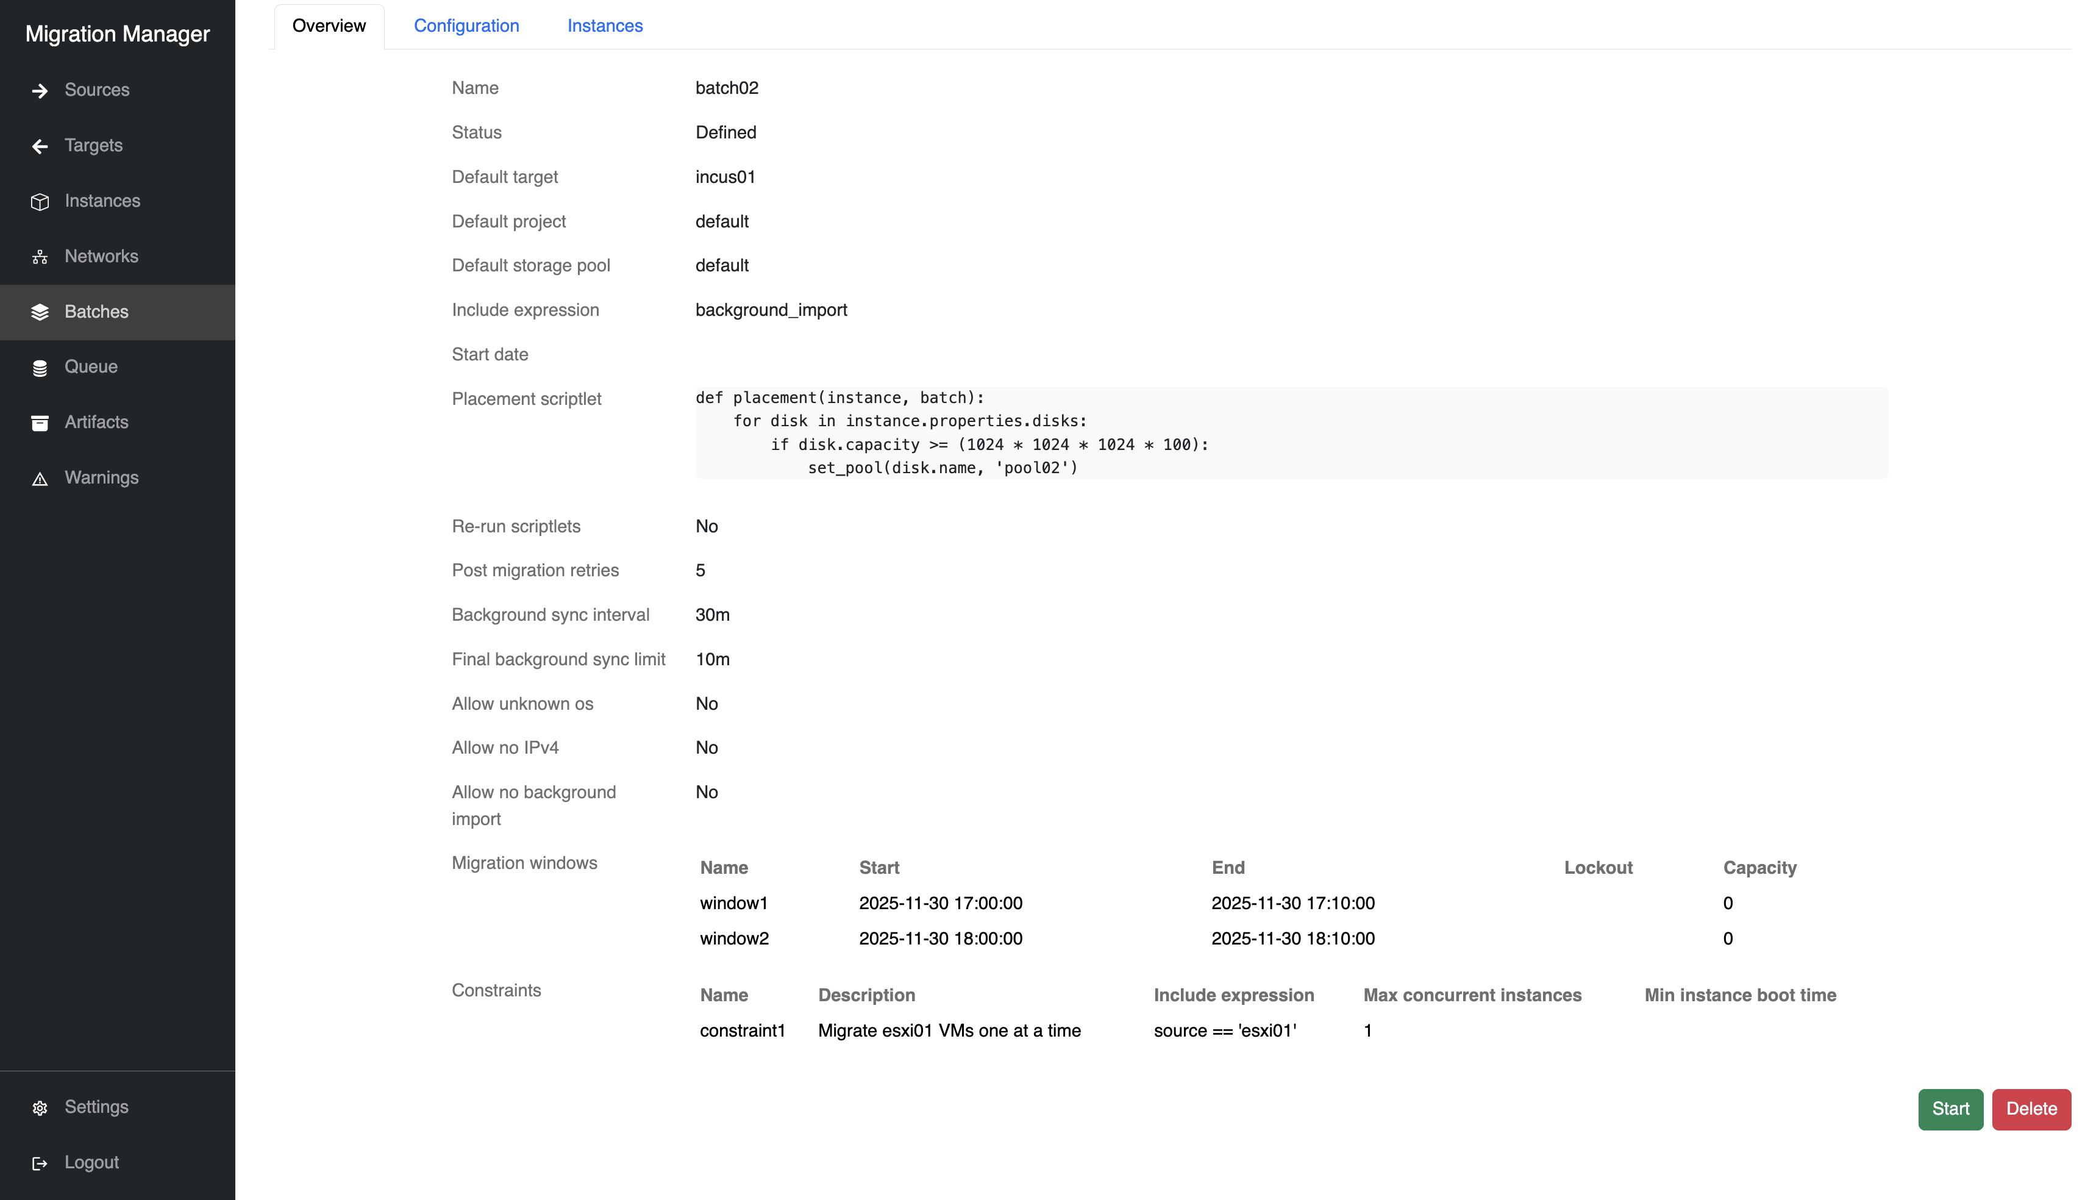Screen dimensions: 2085x1200
Task: Click the Sources arrow icon in sidebar
Action: tap(40, 91)
